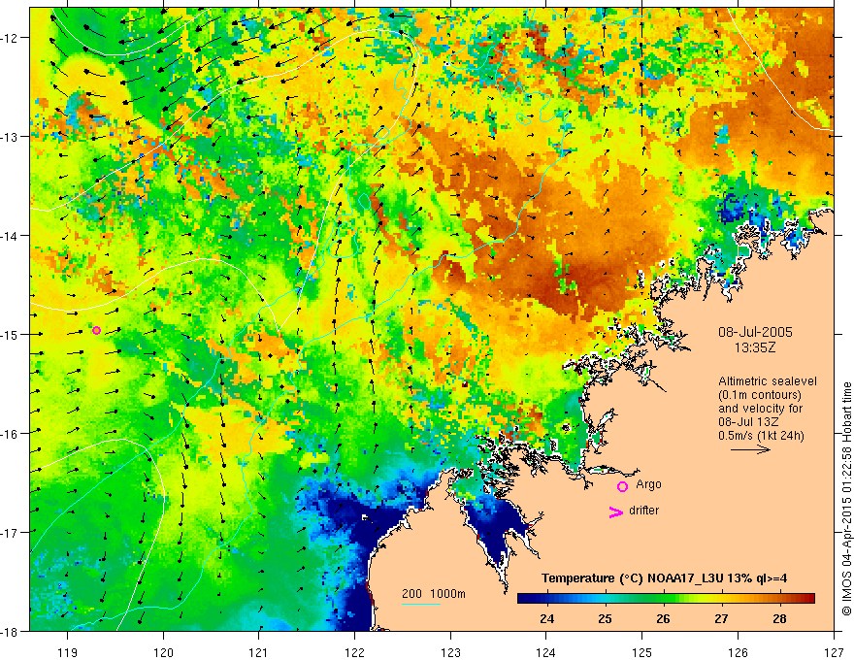The image size is (854, 660).
Task: Click the 0.5m/s velocity reference arrow
Action: point(750,449)
